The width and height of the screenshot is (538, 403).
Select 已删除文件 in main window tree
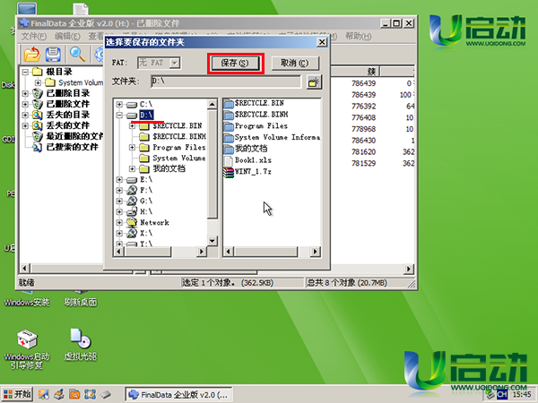(68, 104)
